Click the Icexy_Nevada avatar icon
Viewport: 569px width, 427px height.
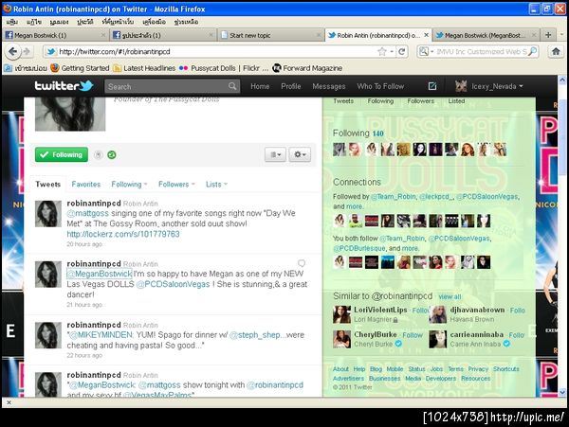tap(461, 86)
